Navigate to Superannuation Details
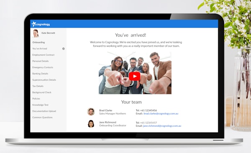Screen dimensions: 251x153 (x=44, y=80)
